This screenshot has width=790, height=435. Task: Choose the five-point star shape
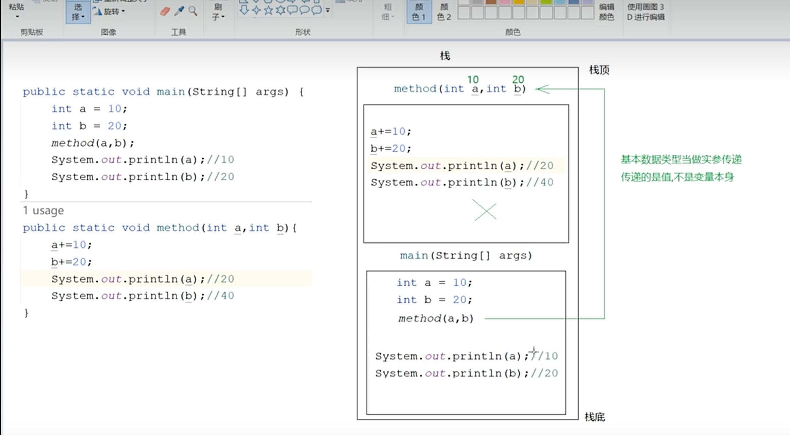268,10
